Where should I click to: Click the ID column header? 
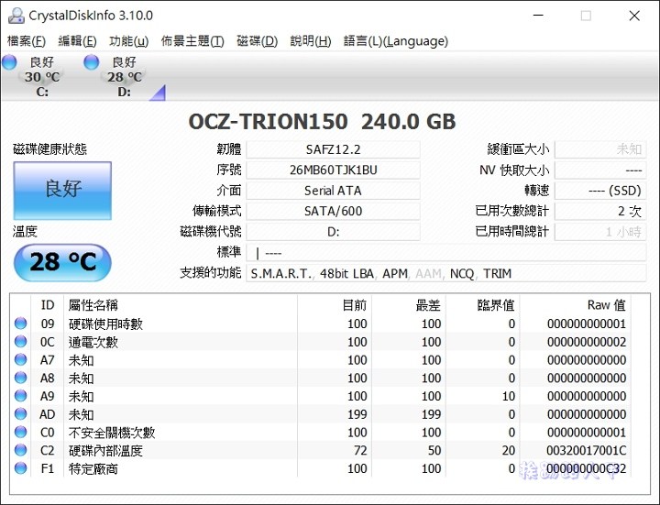pos(47,305)
